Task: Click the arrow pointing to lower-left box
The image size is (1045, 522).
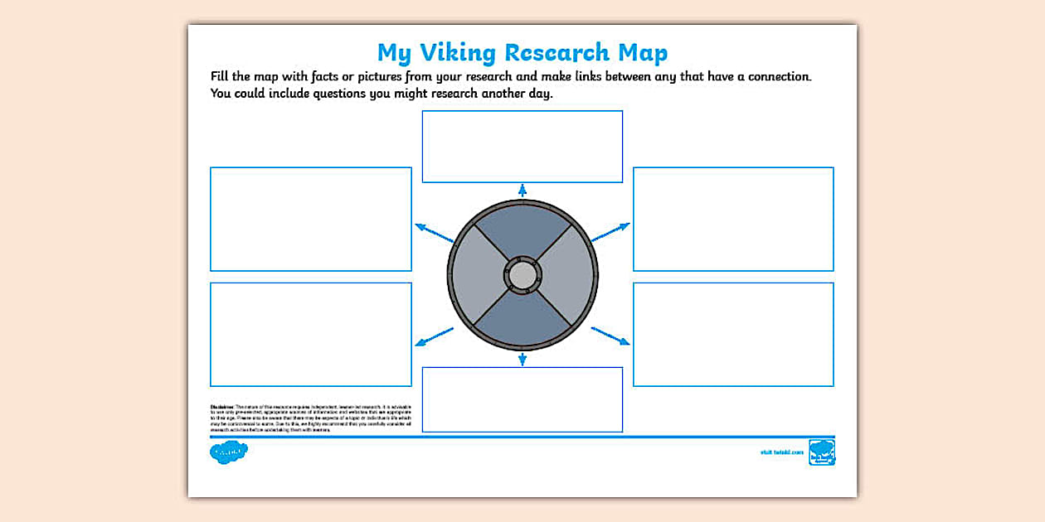Action: coord(433,336)
